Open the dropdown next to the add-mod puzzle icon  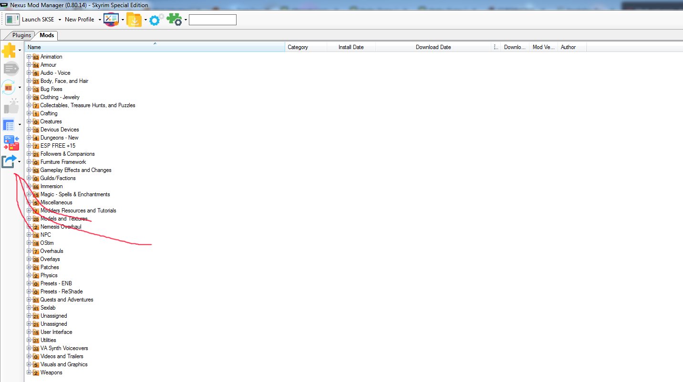(20, 50)
